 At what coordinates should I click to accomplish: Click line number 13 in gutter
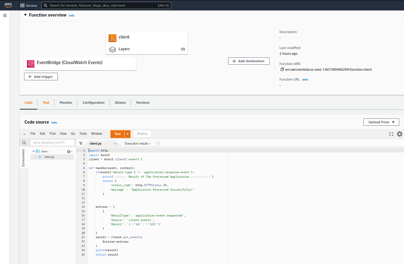click(x=83, y=203)
